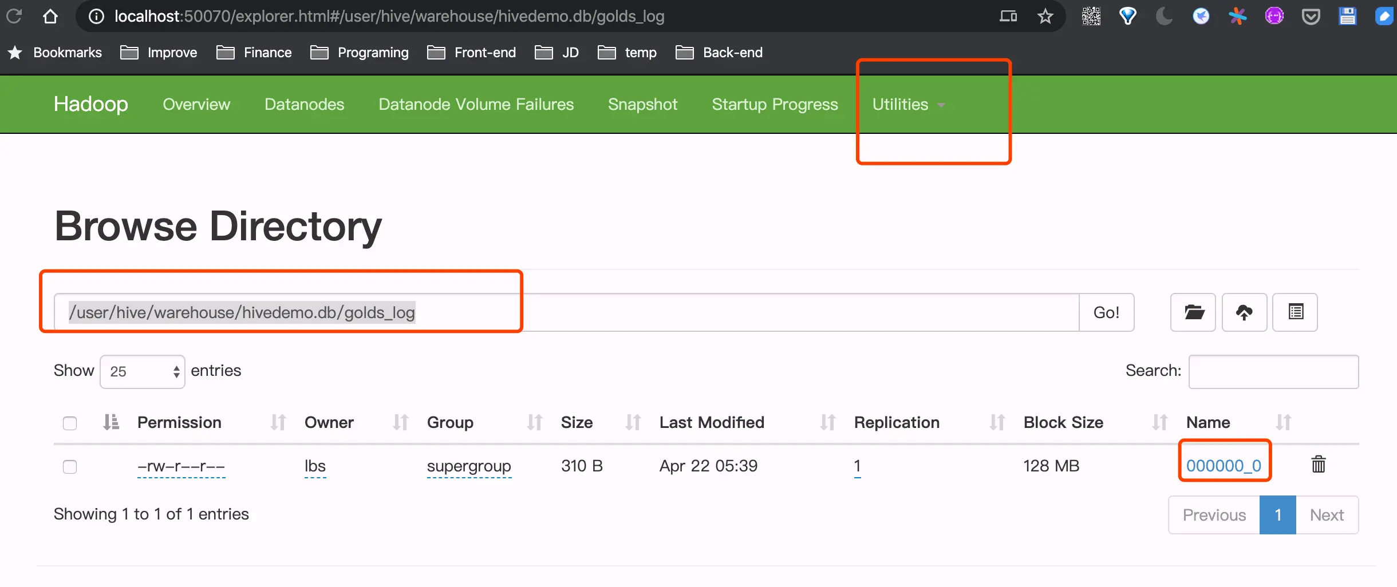
Task: Toggle the select-all header checkbox
Action: coord(70,423)
